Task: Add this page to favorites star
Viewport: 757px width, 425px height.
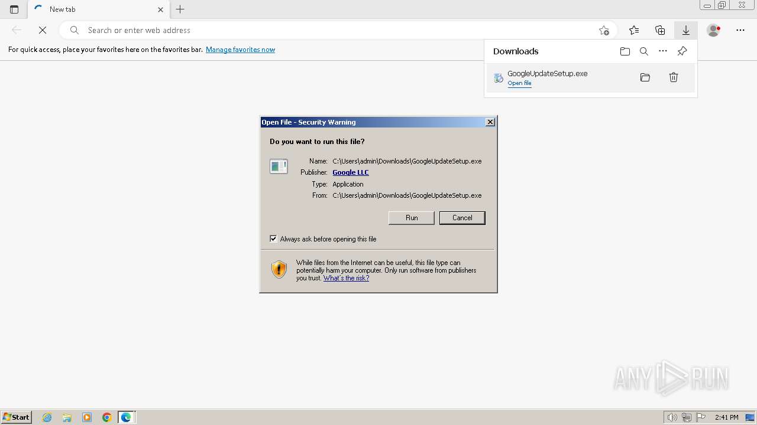Action: pyautogui.click(x=604, y=30)
